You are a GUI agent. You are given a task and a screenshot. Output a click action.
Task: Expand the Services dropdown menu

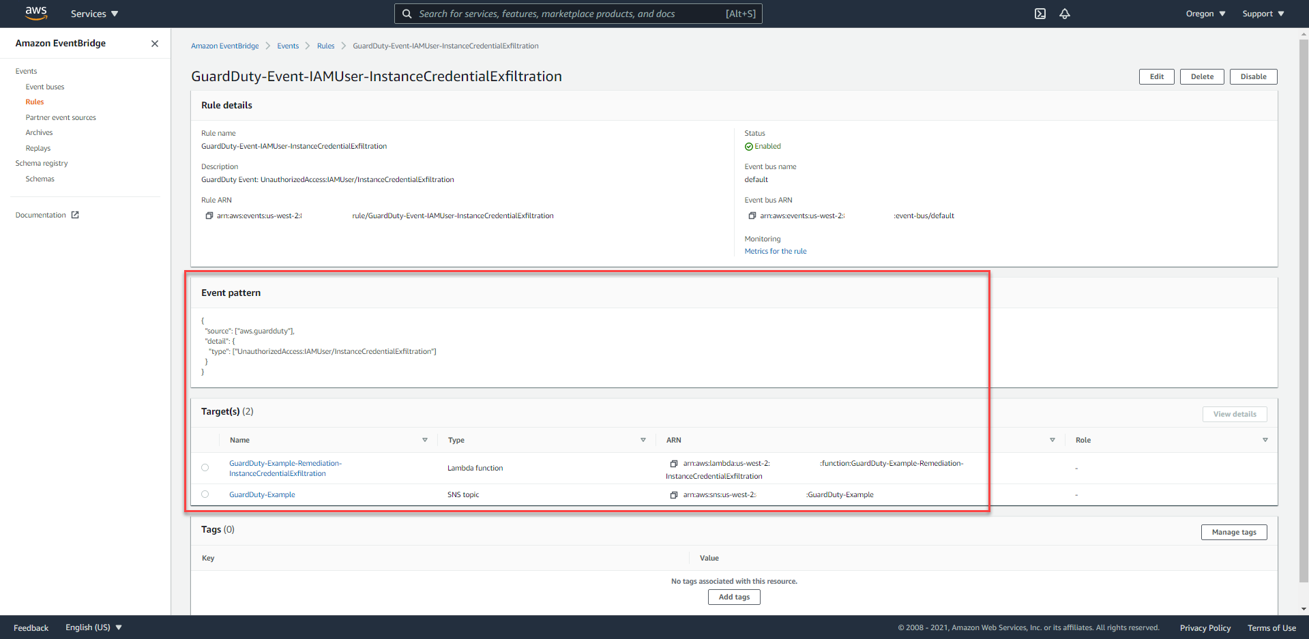click(95, 14)
